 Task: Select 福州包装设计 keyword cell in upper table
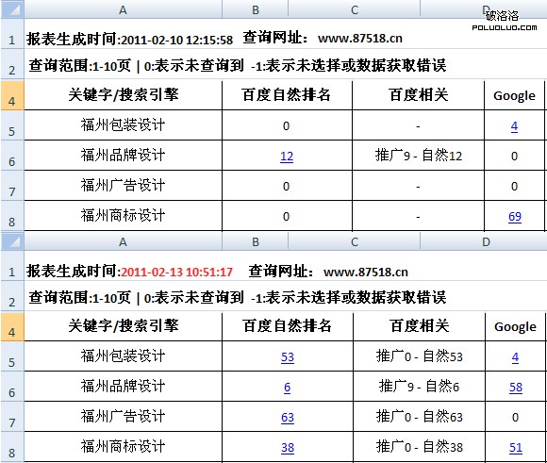point(124,125)
